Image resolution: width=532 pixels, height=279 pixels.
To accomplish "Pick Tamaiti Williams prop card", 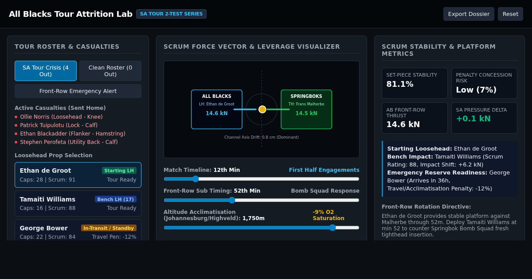I will coord(78,204).
